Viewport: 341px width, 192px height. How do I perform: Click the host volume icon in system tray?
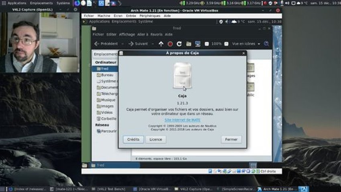(287, 3)
